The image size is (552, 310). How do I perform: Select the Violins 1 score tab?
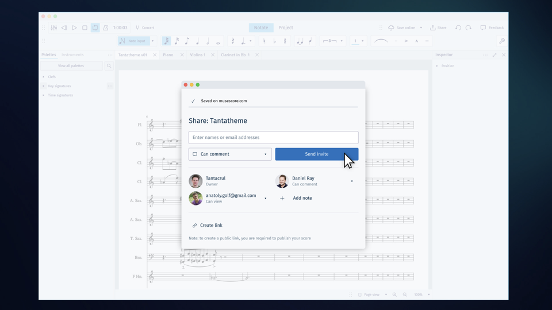[x=197, y=55]
